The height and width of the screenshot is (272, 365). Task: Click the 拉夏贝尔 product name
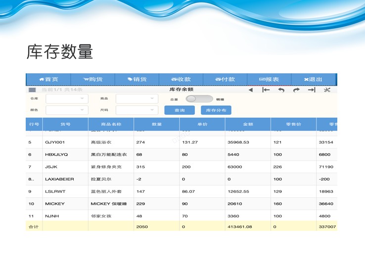[101, 179]
